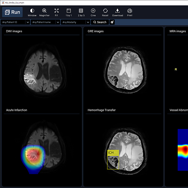Fit the image to view
The height and width of the screenshot is (188, 188).
point(56,12)
